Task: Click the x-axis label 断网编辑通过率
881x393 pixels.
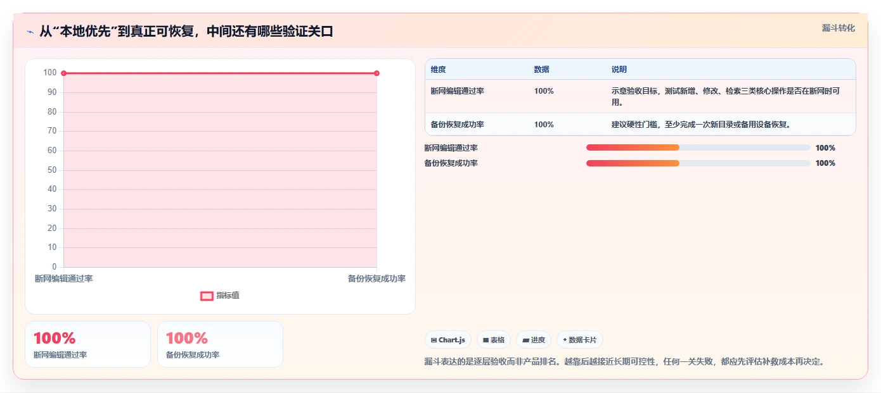Action: [x=63, y=278]
